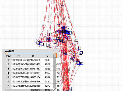Select column A header
Screen dimensions: 122x91
[19, 56]
